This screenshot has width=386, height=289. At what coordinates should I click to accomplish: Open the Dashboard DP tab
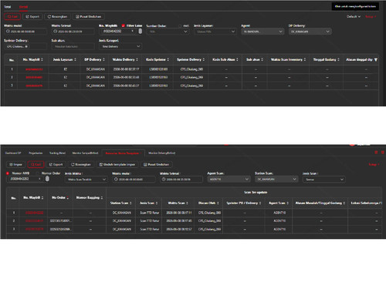tap(13, 153)
